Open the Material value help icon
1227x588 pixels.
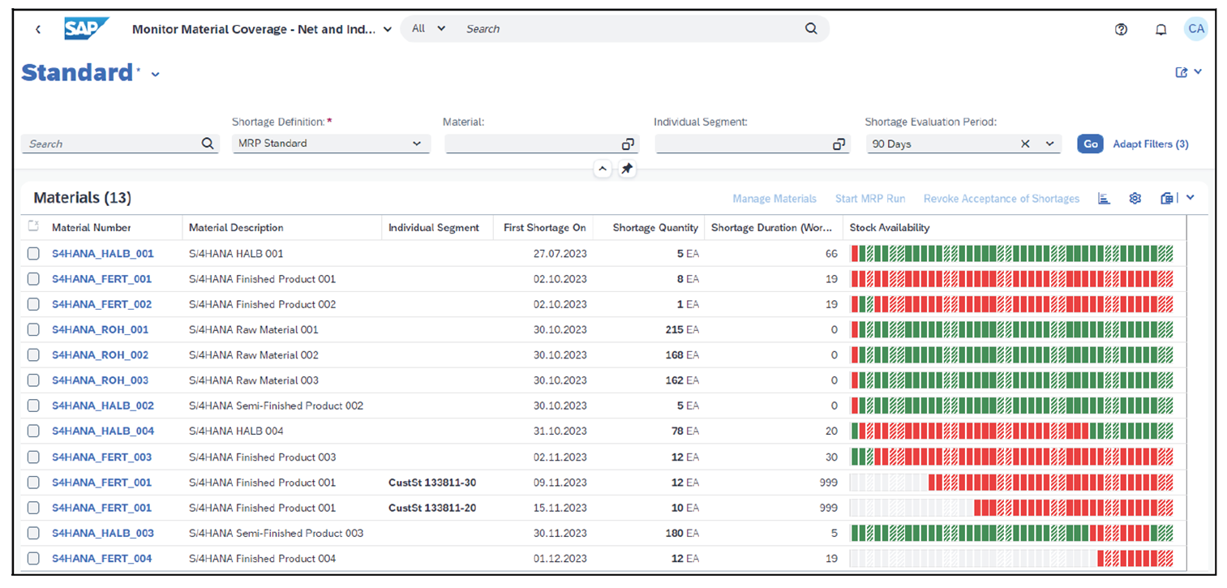pyautogui.click(x=628, y=144)
